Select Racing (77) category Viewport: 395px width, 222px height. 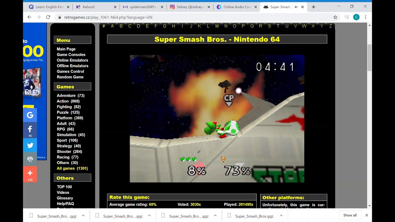click(68, 157)
